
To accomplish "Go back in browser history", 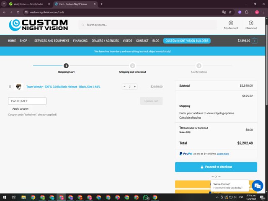I will click(5, 12).
